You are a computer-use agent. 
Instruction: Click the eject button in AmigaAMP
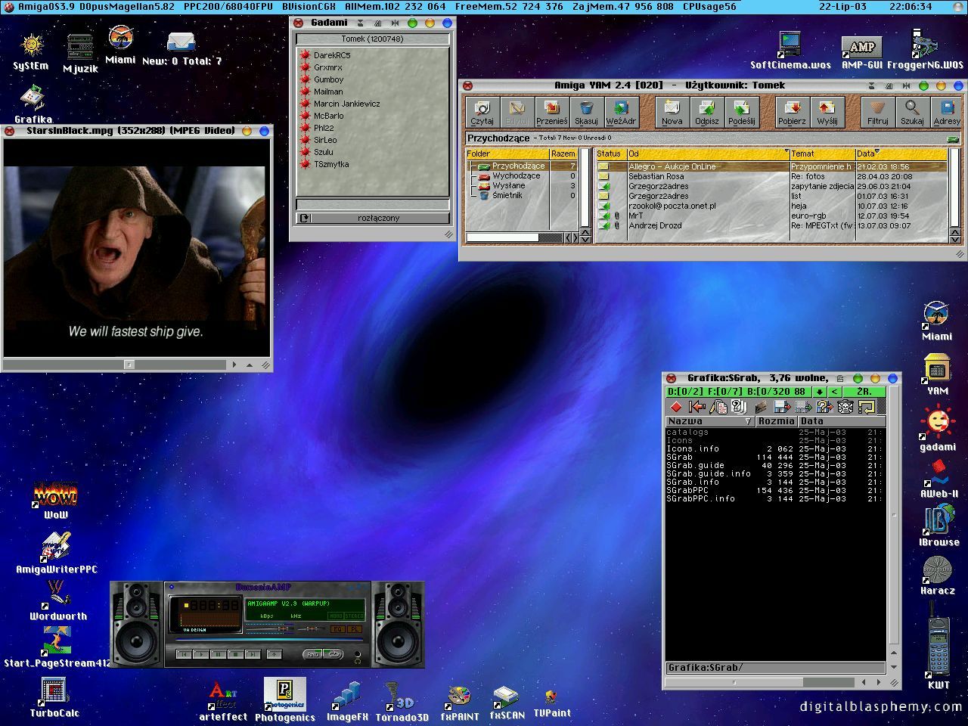[x=274, y=654]
